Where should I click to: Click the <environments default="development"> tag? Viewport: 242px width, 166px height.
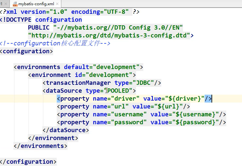(x=78, y=67)
